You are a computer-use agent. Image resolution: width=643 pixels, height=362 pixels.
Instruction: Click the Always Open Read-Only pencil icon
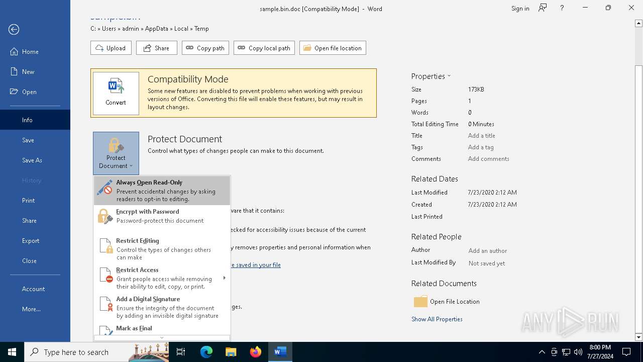pyautogui.click(x=105, y=188)
